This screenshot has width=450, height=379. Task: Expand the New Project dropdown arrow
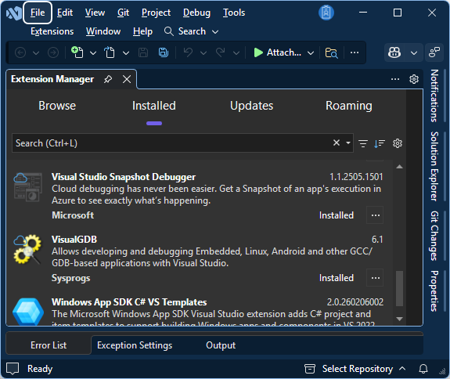pyautogui.click(x=93, y=53)
